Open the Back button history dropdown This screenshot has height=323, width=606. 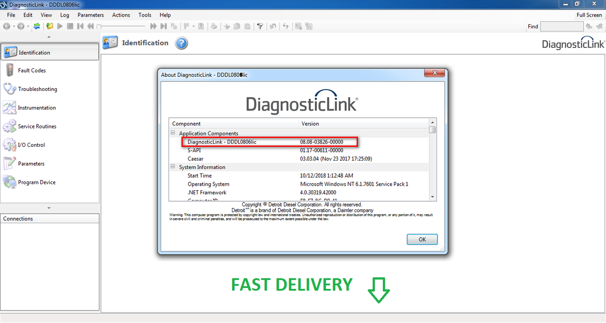(x=14, y=26)
